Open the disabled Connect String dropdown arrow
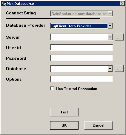This screenshot has width=126, height=135. [110, 13]
